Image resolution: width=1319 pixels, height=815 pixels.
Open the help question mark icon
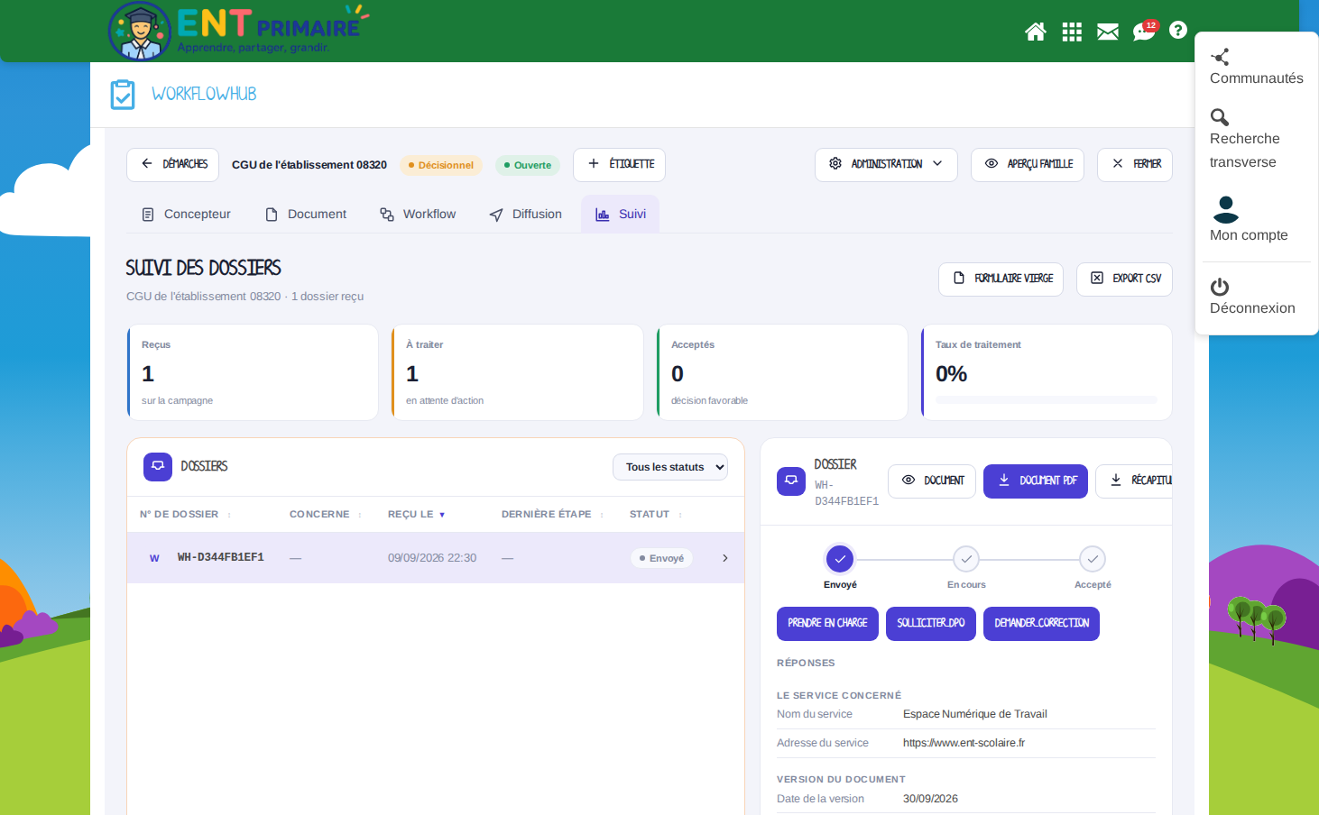coord(1178,30)
